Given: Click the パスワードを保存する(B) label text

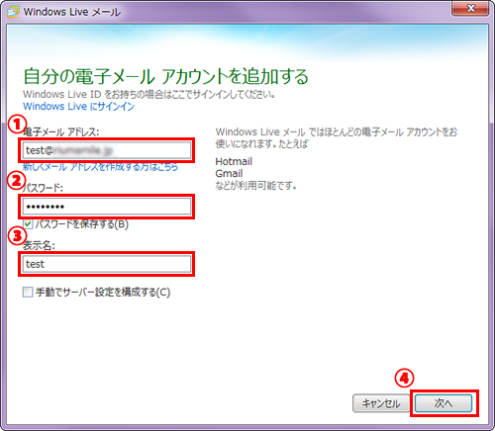Looking at the screenshot, I should click(82, 224).
